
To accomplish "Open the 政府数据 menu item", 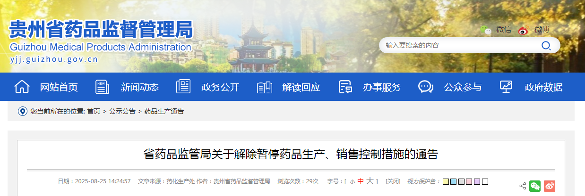I will 543,87.
